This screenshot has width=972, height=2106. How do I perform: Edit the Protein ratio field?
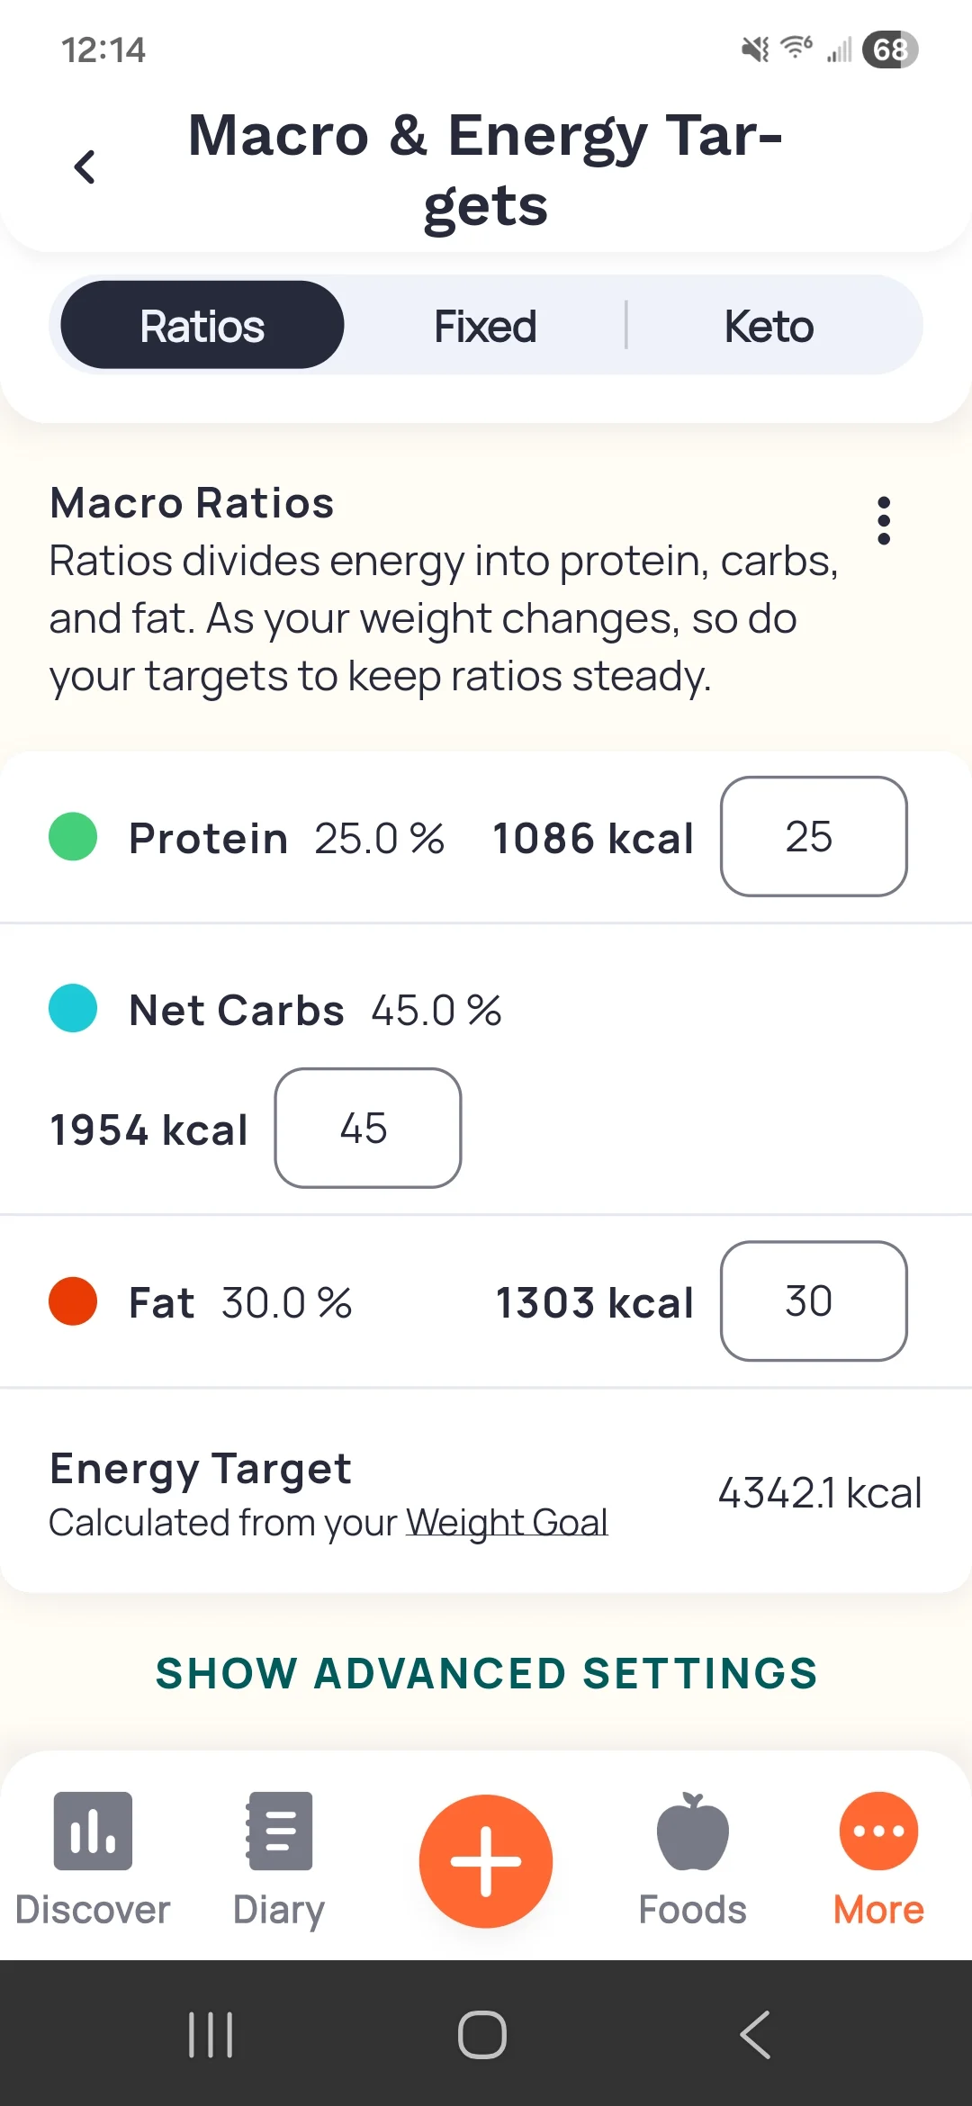[x=814, y=837]
